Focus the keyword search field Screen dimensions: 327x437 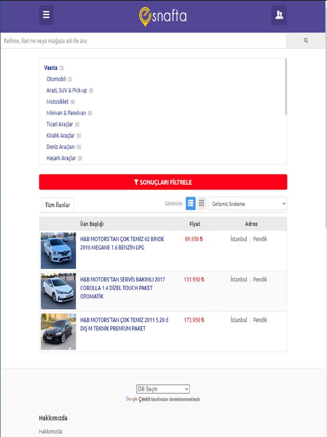tap(143, 41)
